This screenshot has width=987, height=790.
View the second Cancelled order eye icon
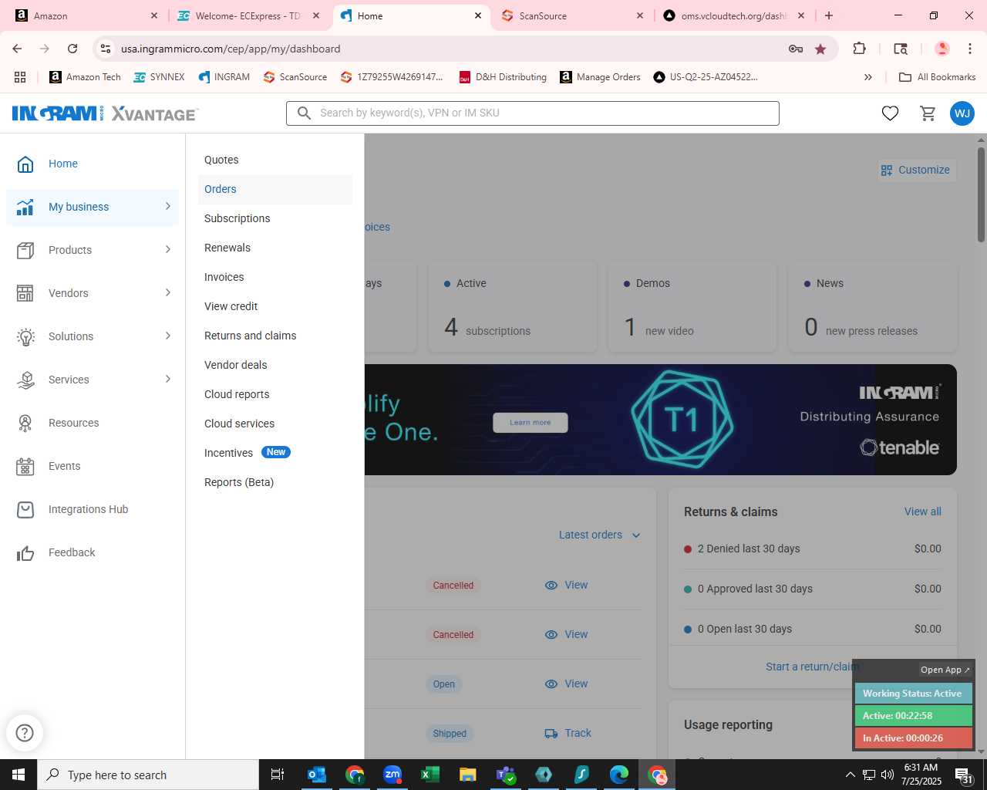pos(551,635)
